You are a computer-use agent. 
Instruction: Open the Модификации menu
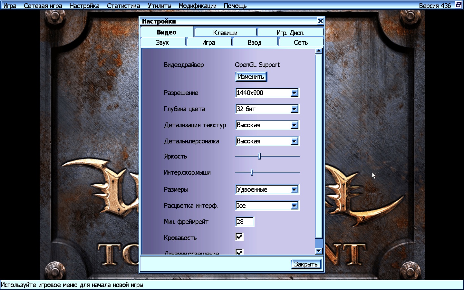tap(198, 6)
